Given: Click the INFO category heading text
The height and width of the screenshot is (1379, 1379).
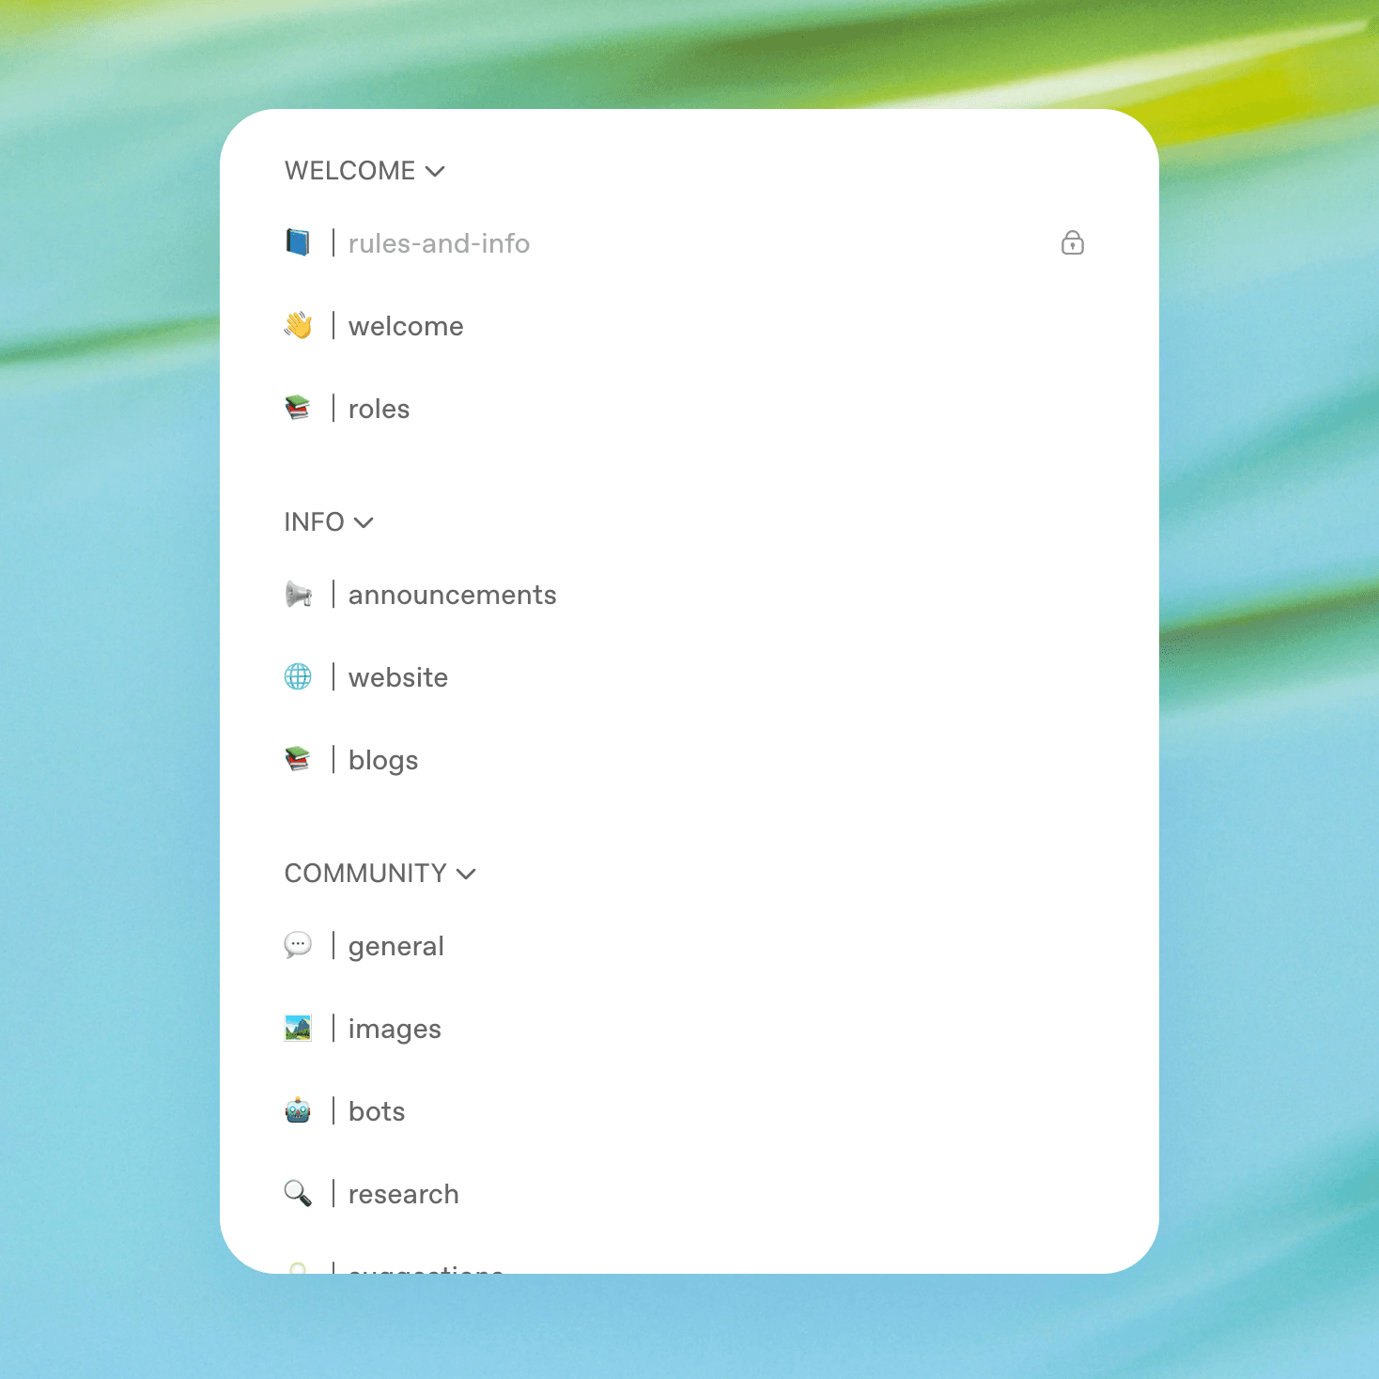Looking at the screenshot, I should tap(314, 522).
